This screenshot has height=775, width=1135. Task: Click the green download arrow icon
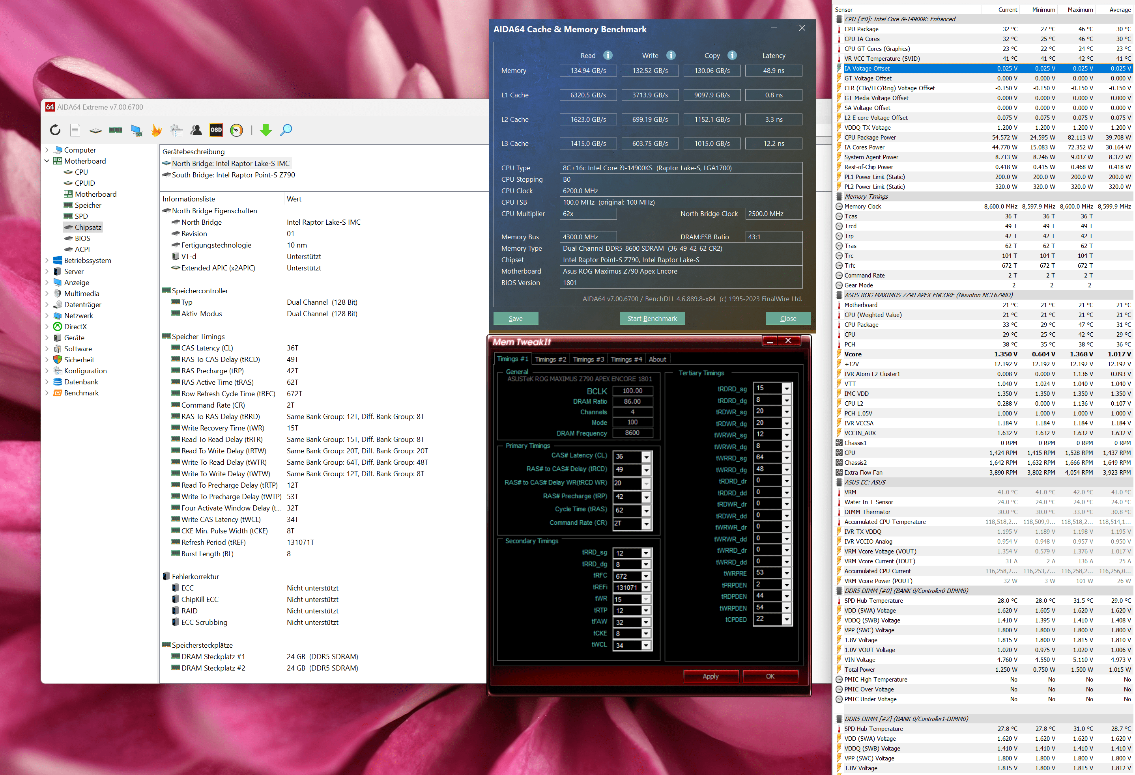click(x=266, y=130)
